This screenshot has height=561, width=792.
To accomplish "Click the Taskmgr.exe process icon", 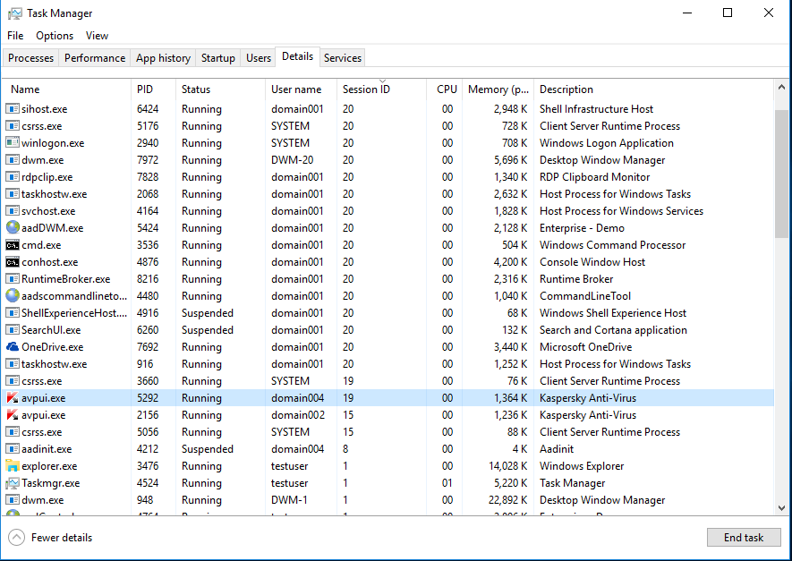I will tap(13, 483).
